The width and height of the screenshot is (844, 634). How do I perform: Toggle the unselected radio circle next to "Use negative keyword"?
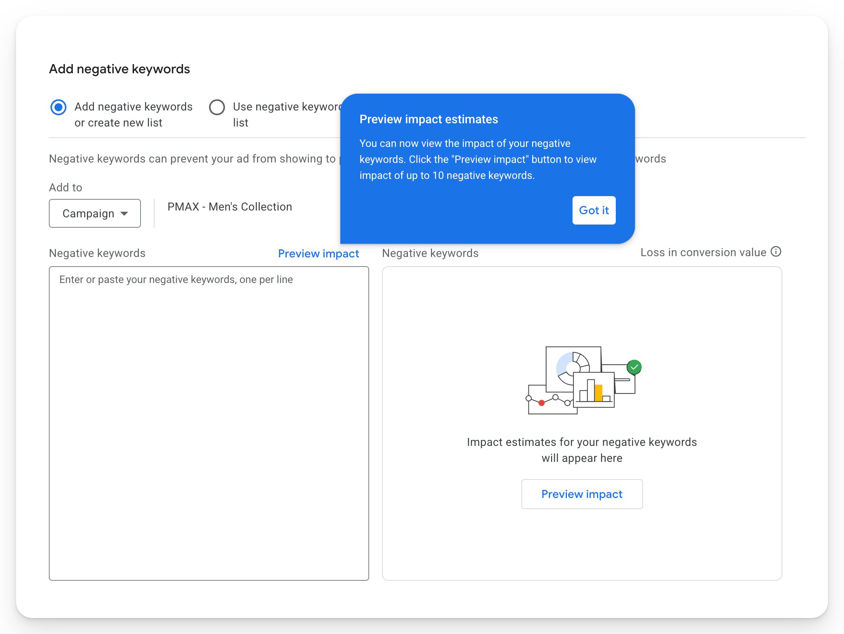217,107
